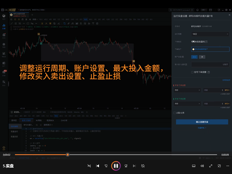232x174 pixels.
Task: Pause the video playback
Action: click(x=116, y=166)
